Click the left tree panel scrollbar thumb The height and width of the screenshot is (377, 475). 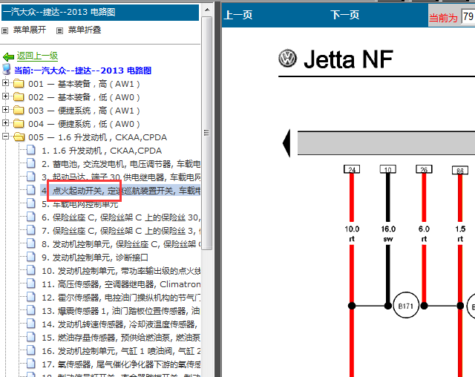click(x=207, y=133)
